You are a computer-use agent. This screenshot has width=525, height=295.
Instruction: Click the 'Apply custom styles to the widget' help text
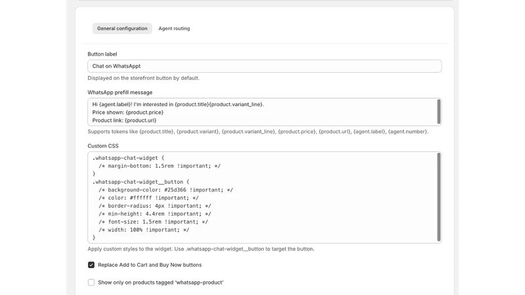[x=201, y=249]
